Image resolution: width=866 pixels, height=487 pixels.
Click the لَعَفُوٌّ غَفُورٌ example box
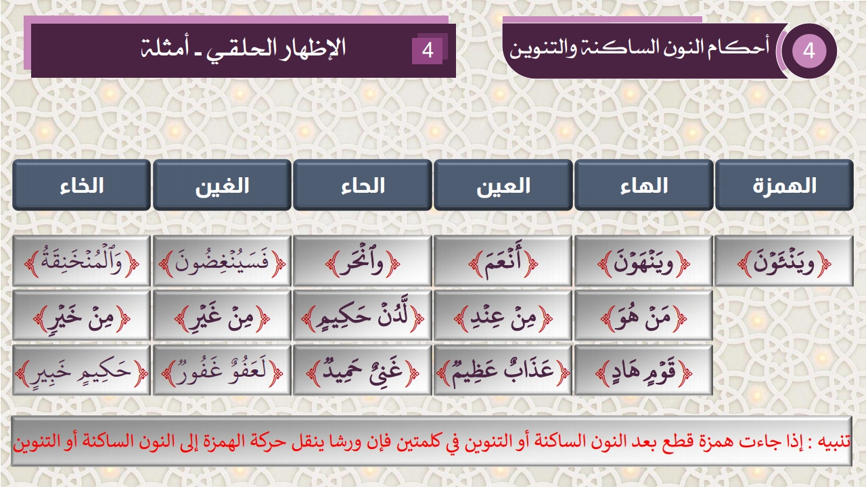pos(222,370)
